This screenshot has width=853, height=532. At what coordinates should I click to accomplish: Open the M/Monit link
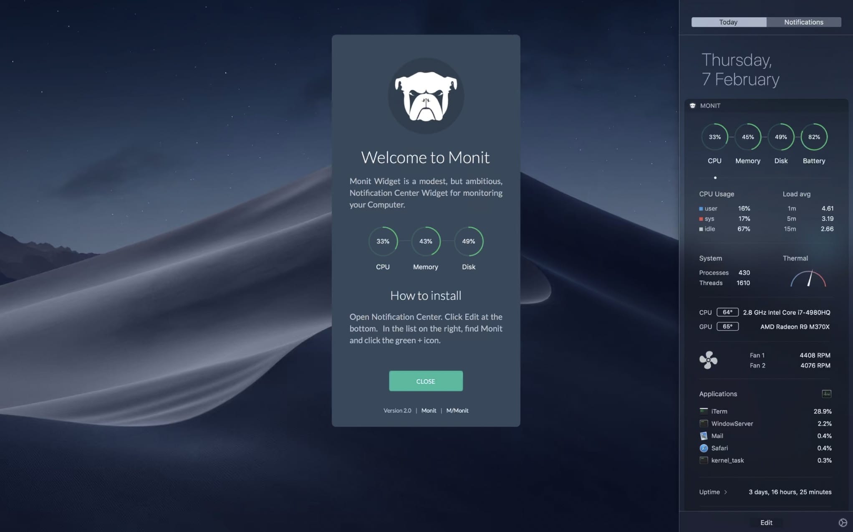[457, 410]
